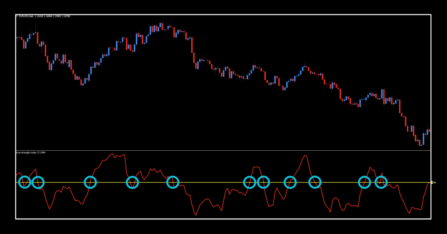This screenshot has width=447, height=234.
Task: Click the third cyan circle from the left
Action: 90,182
